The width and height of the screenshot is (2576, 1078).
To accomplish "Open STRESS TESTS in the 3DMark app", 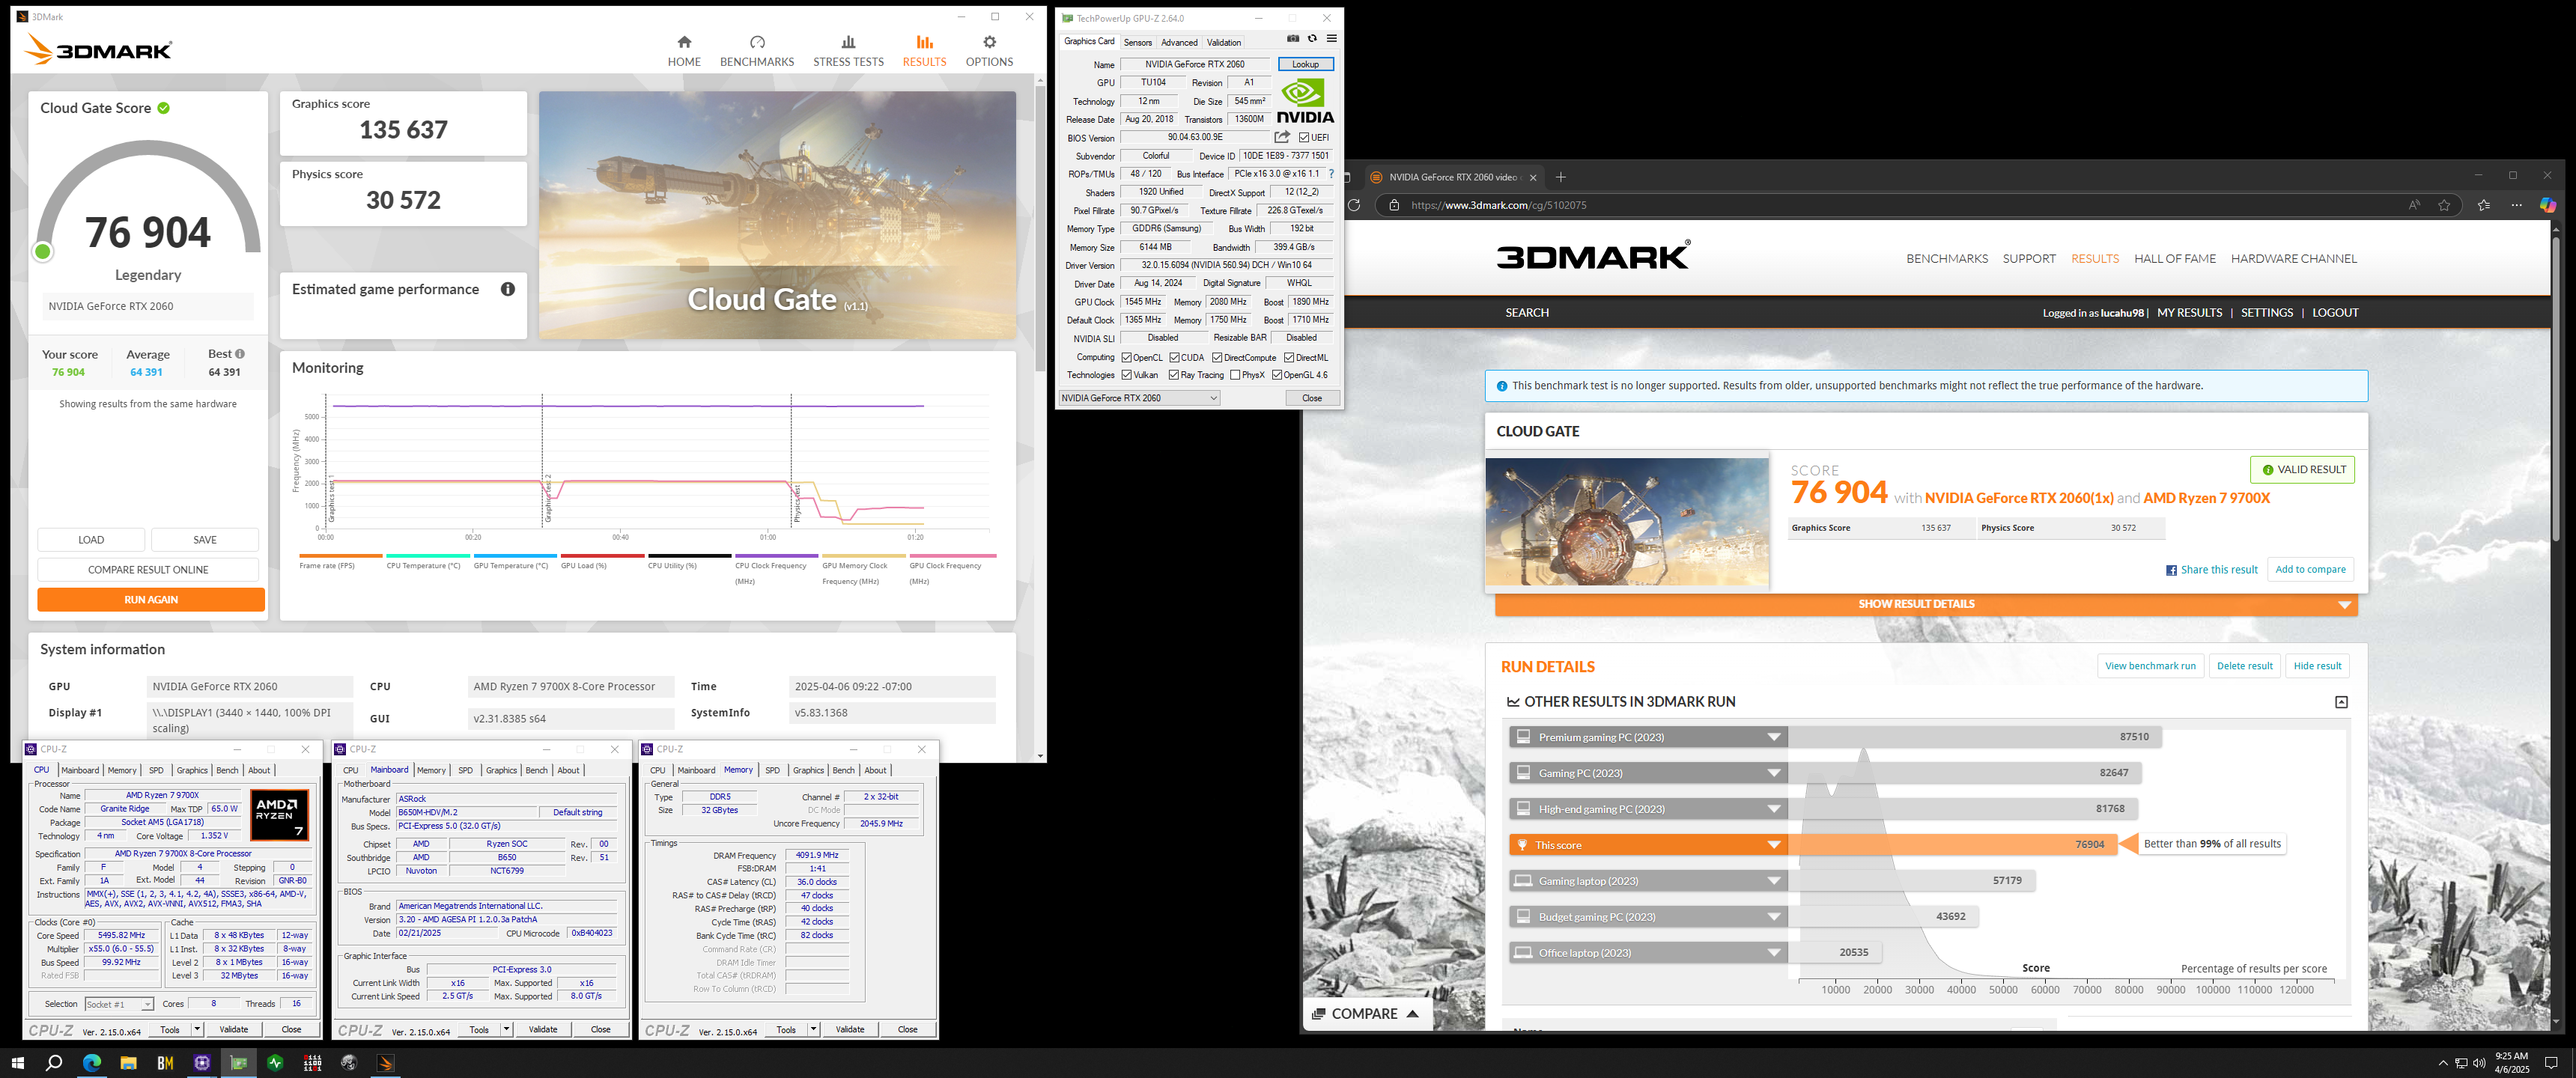I will click(848, 51).
